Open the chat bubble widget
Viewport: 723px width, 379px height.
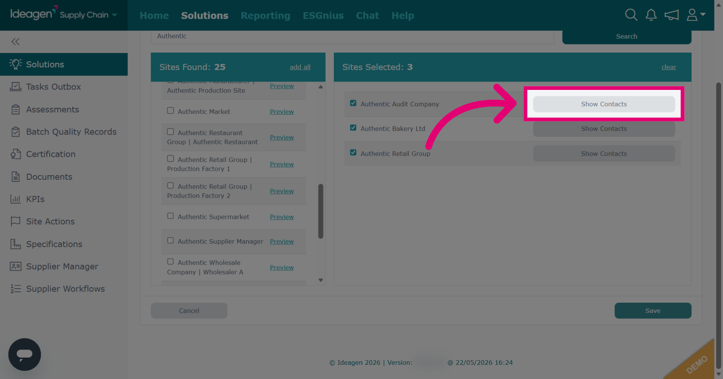24,355
